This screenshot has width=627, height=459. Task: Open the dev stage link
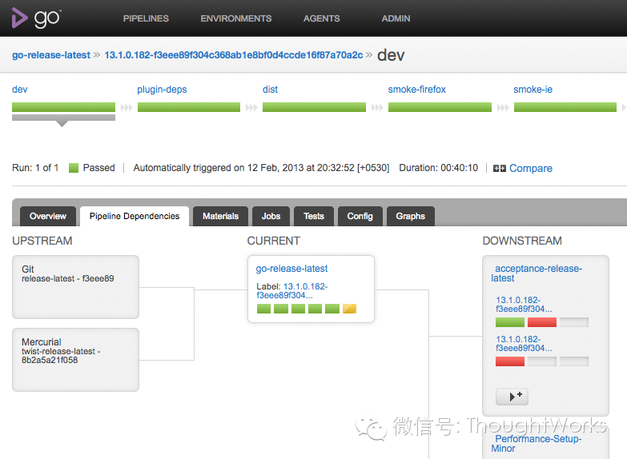tap(19, 90)
